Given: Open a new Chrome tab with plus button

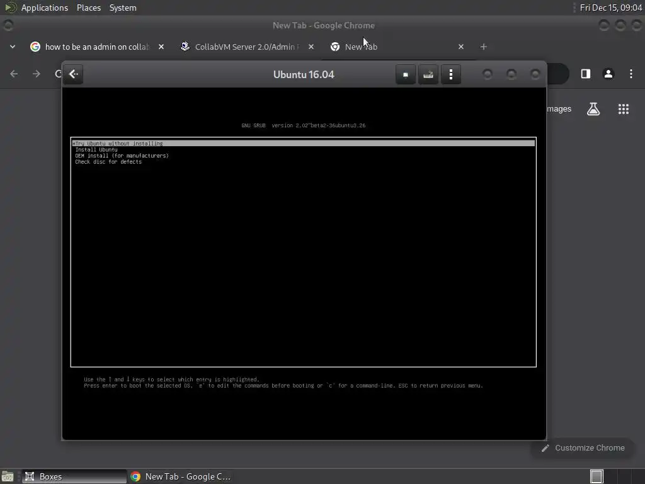Looking at the screenshot, I should click(483, 47).
